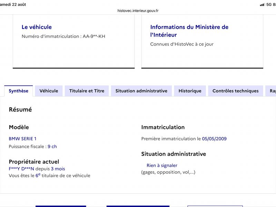
Task: Click the Rien à signaler status text
Action: pos(162,166)
